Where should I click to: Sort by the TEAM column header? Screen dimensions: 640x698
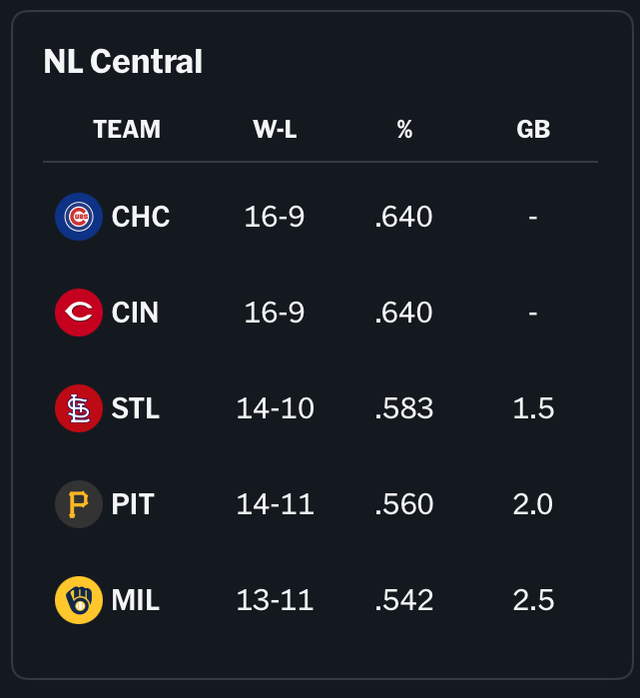pyautogui.click(x=127, y=130)
